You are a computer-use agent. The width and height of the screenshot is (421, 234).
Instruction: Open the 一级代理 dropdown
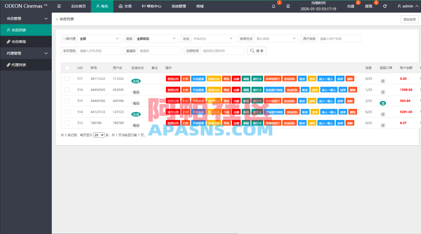point(99,39)
